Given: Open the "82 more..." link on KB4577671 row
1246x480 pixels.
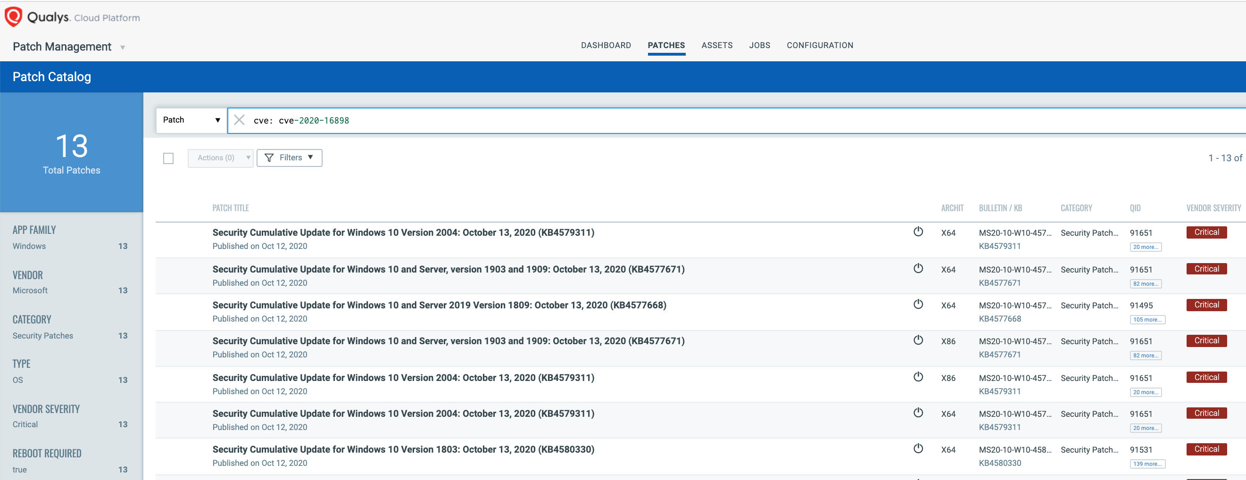Looking at the screenshot, I should [1146, 284].
